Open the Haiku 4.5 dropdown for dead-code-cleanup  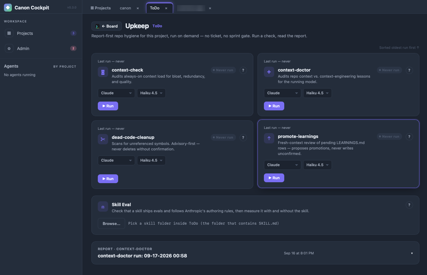tap(151, 160)
